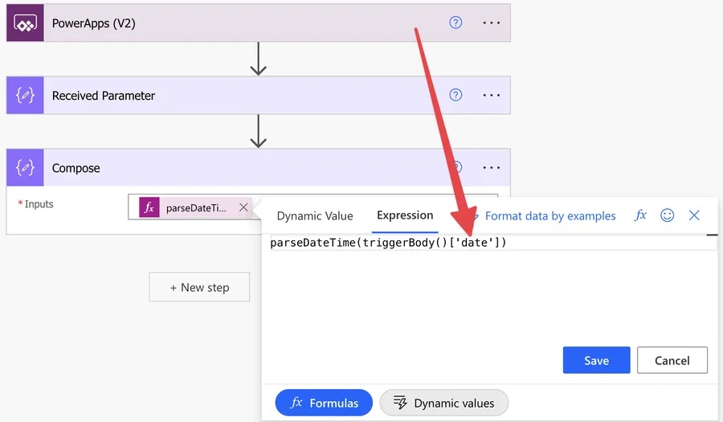Open Format data by examples
The width and height of the screenshot is (723, 422).
click(549, 216)
